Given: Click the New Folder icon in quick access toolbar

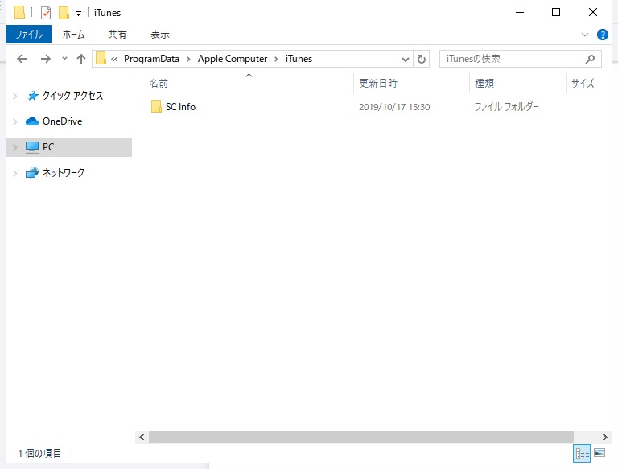Looking at the screenshot, I should pyautogui.click(x=64, y=13).
